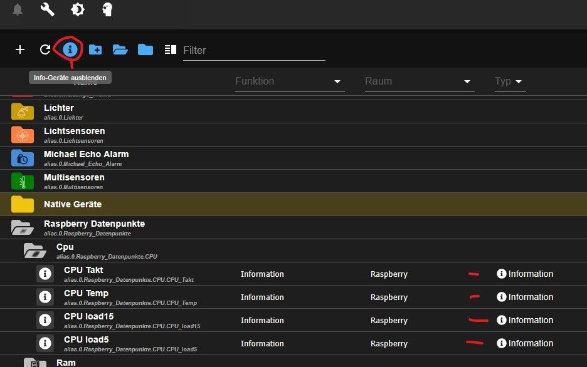
Task: Expand the Lichter folder icon
Action: click(x=23, y=111)
